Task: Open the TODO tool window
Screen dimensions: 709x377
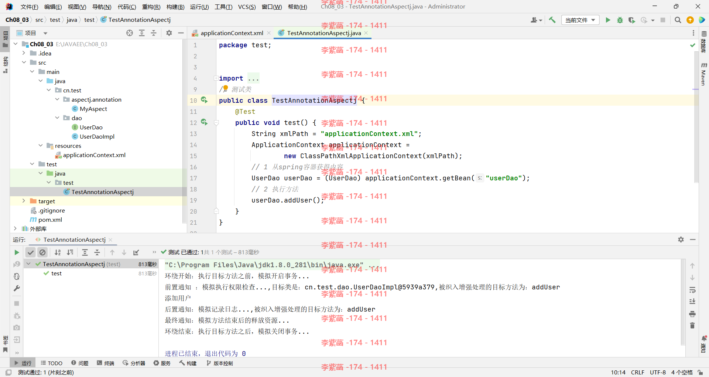Action: (51, 363)
